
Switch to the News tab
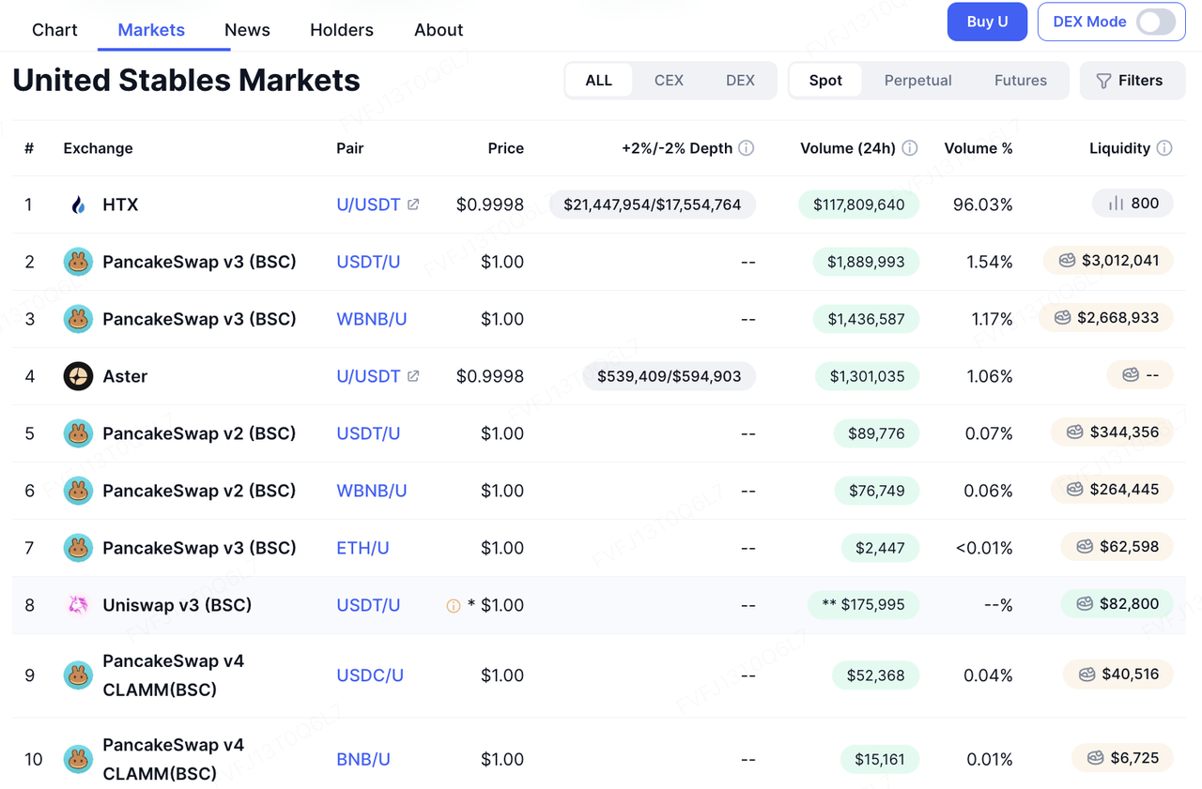[247, 30]
